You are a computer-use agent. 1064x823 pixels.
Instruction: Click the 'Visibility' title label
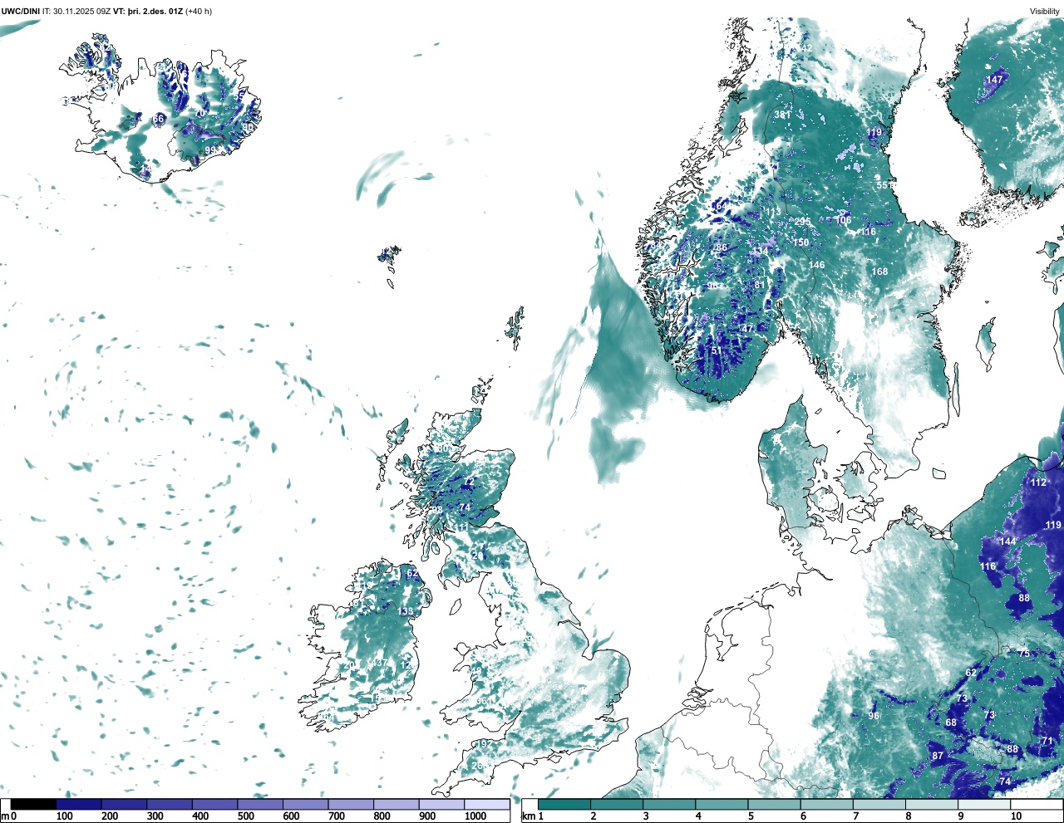[1045, 12]
